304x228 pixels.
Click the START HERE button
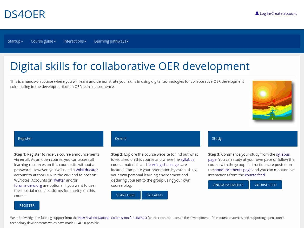[x=126, y=195]
